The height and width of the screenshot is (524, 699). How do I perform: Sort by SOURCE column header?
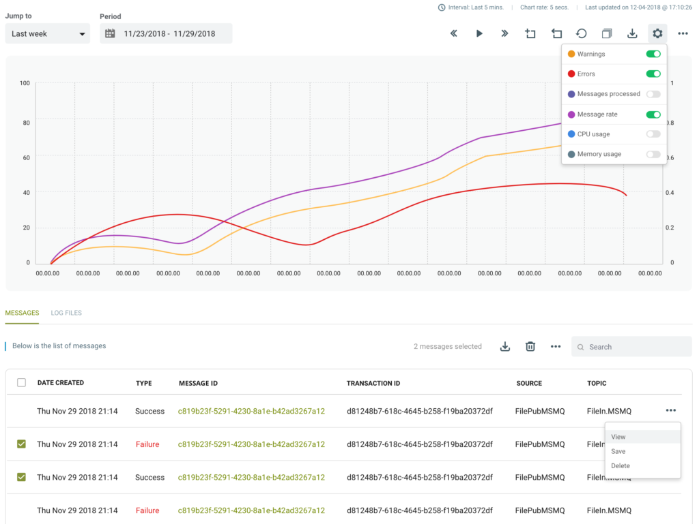click(529, 383)
